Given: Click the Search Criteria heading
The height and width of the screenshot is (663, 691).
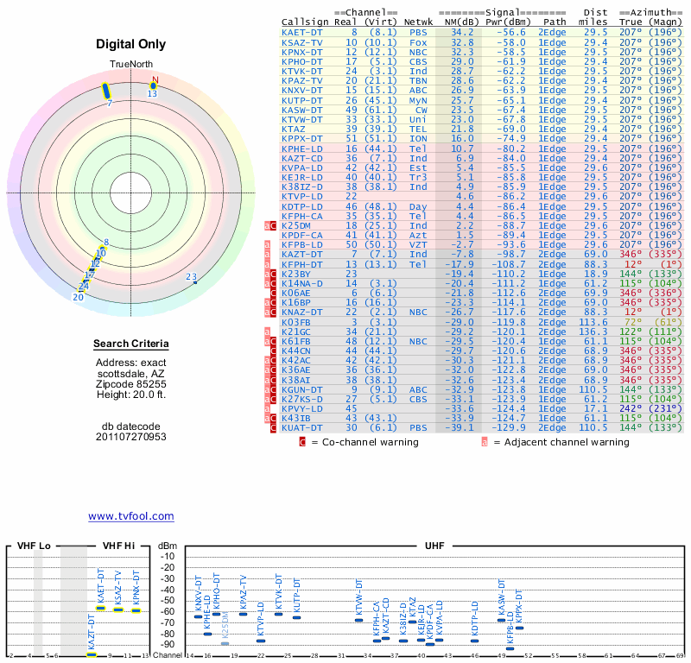Looking at the screenshot, I should [x=130, y=344].
